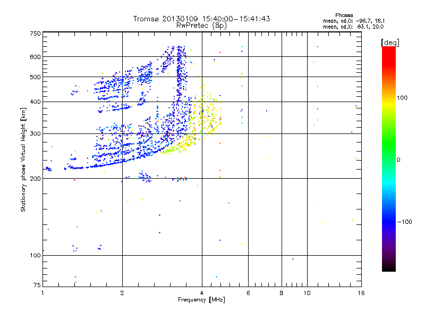Click colorbar tick label '0'
This screenshot has height=319, width=425.
point(398,160)
